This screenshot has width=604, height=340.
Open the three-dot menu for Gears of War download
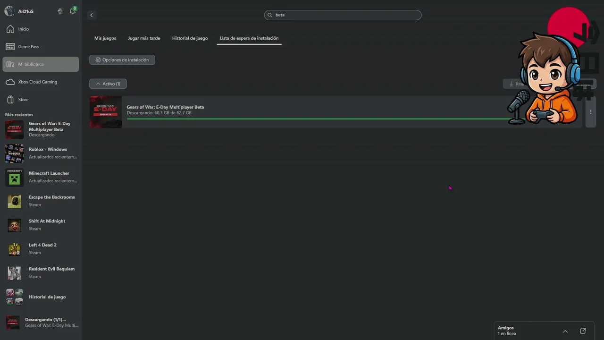click(591, 112)
